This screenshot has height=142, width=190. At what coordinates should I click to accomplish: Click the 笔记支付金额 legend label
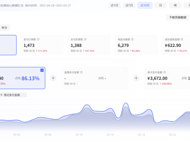12,95
